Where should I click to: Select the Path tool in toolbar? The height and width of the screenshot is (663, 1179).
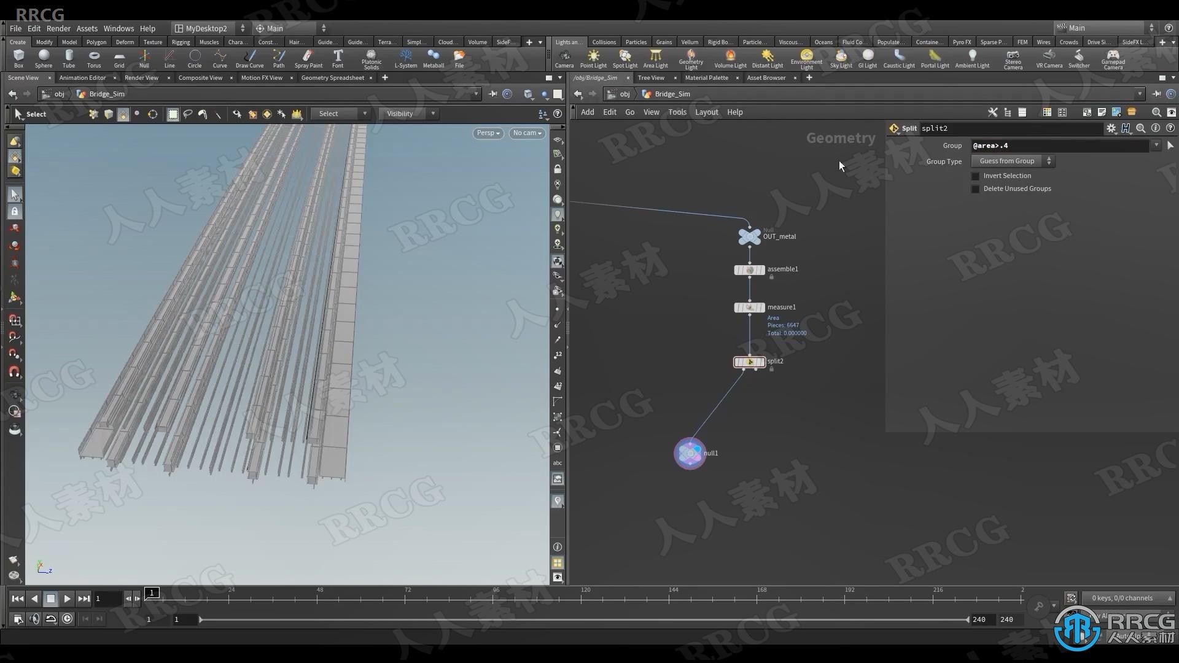[x=279, y=56]
